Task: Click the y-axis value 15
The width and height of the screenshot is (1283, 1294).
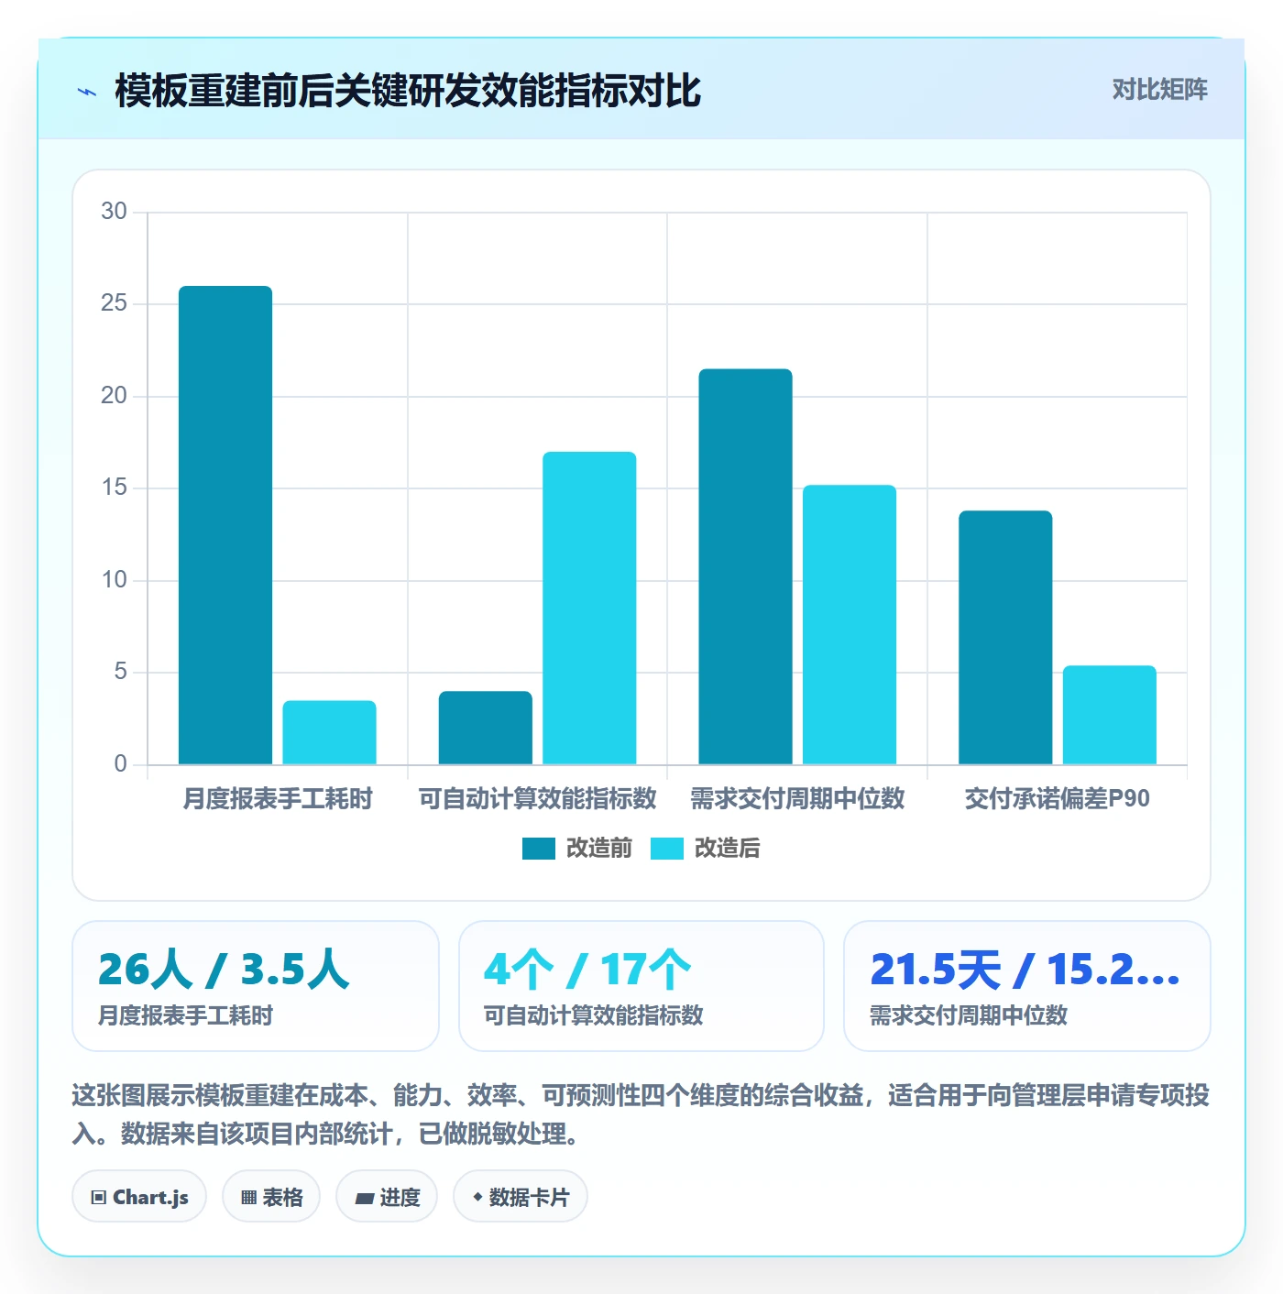Action: click(x=114, y=488)
